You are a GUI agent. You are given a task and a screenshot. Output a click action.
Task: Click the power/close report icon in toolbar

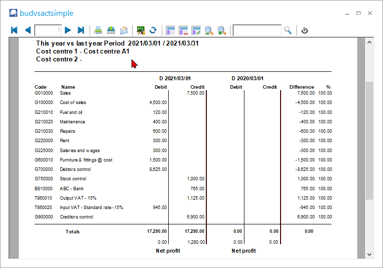[x=305, y=30]
